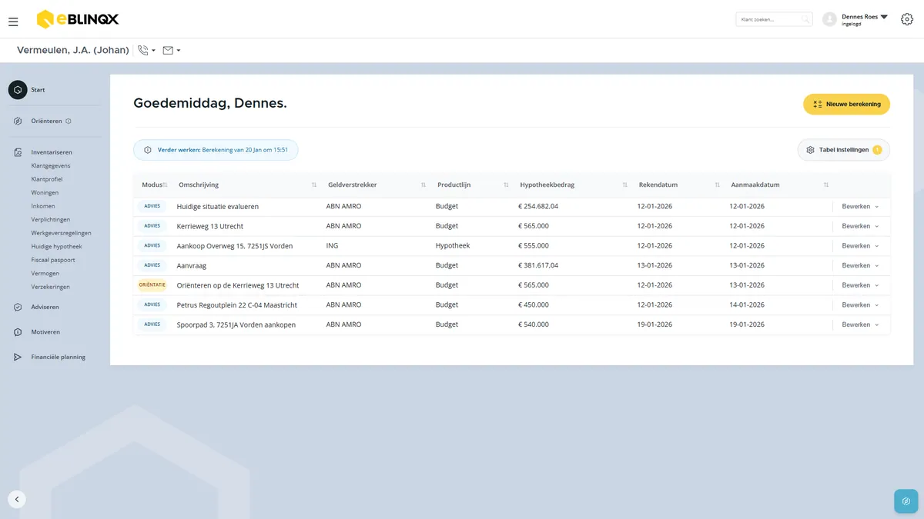Open Tabel instellingen button

(x=843, y=150)
